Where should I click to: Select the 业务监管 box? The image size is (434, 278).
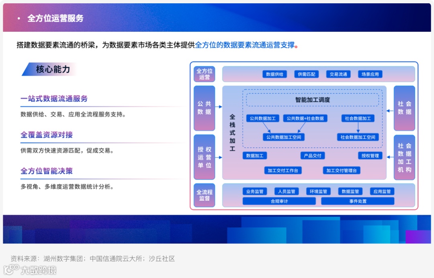pos(255,191)
